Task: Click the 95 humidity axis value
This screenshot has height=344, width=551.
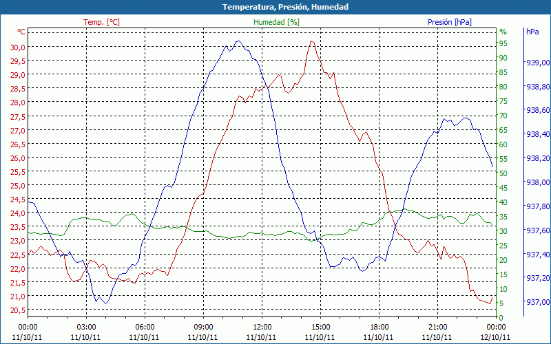Action: coord(503,43)
